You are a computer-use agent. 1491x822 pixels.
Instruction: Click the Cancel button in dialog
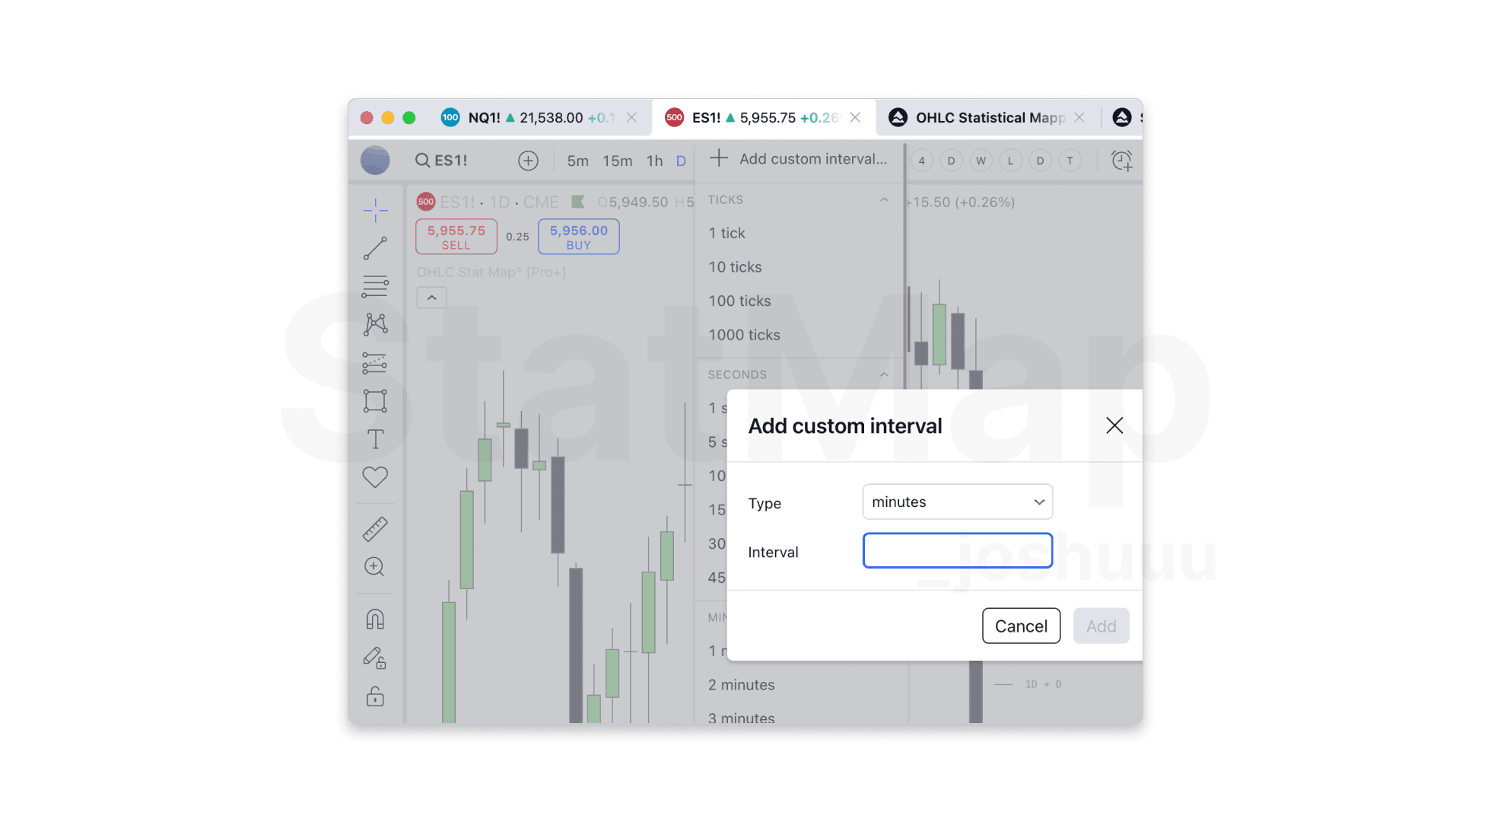click(x=1019, y=626)
